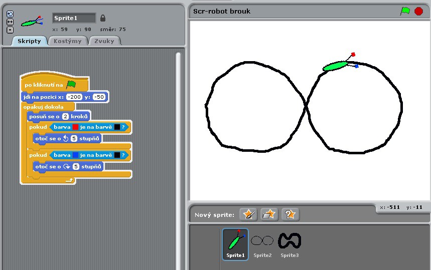This screenshot has height=270, width=431.
Task: Click the green flag to start the project
Action: click(404, 11)
